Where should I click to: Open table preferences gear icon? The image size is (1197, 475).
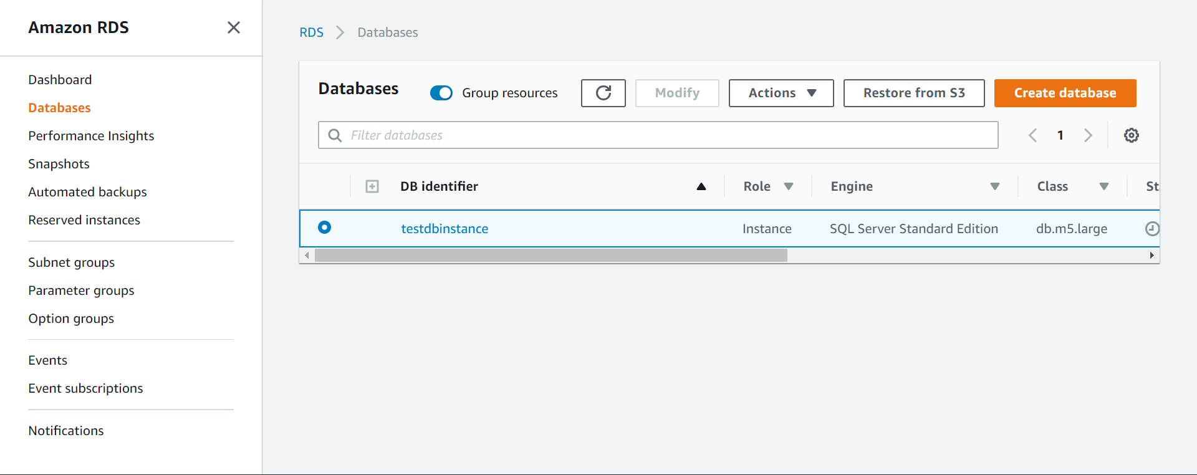tap(1131, 135)
